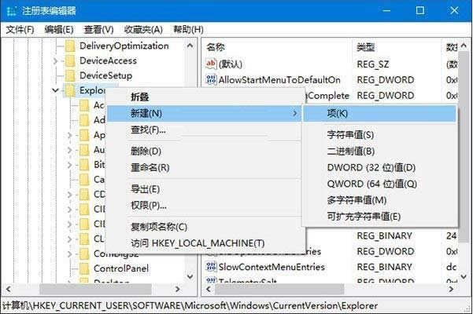Select the DeviceAccess folder icon
This screenshot has height=314, width=473.
click(x=69, y=61)
